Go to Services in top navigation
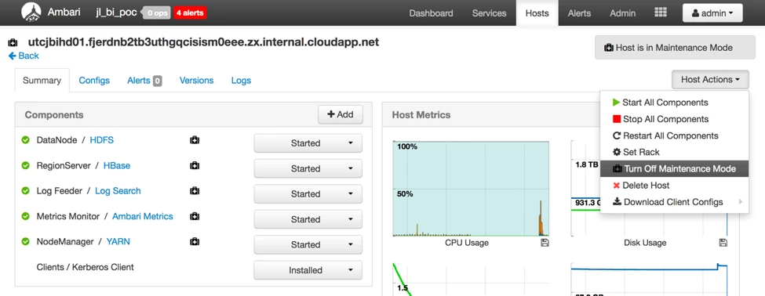The width and height of the screenshot is (765, 296). coord(490,13)
